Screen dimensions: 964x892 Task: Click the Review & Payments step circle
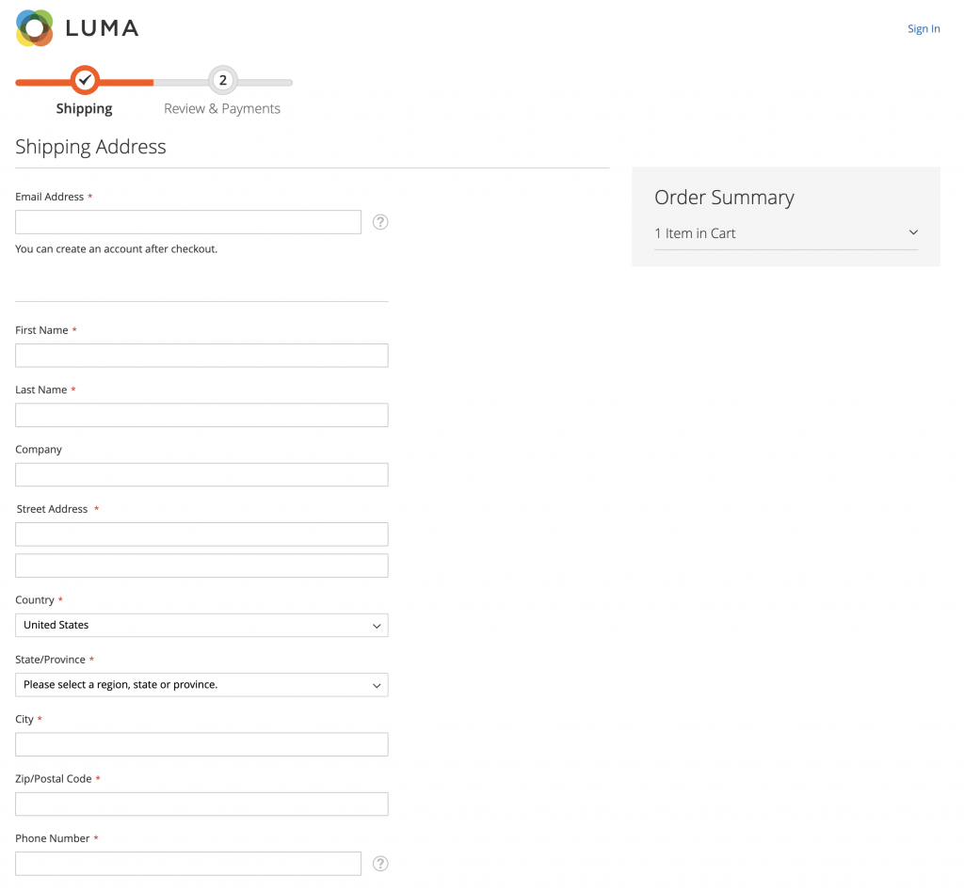(222, 81)
